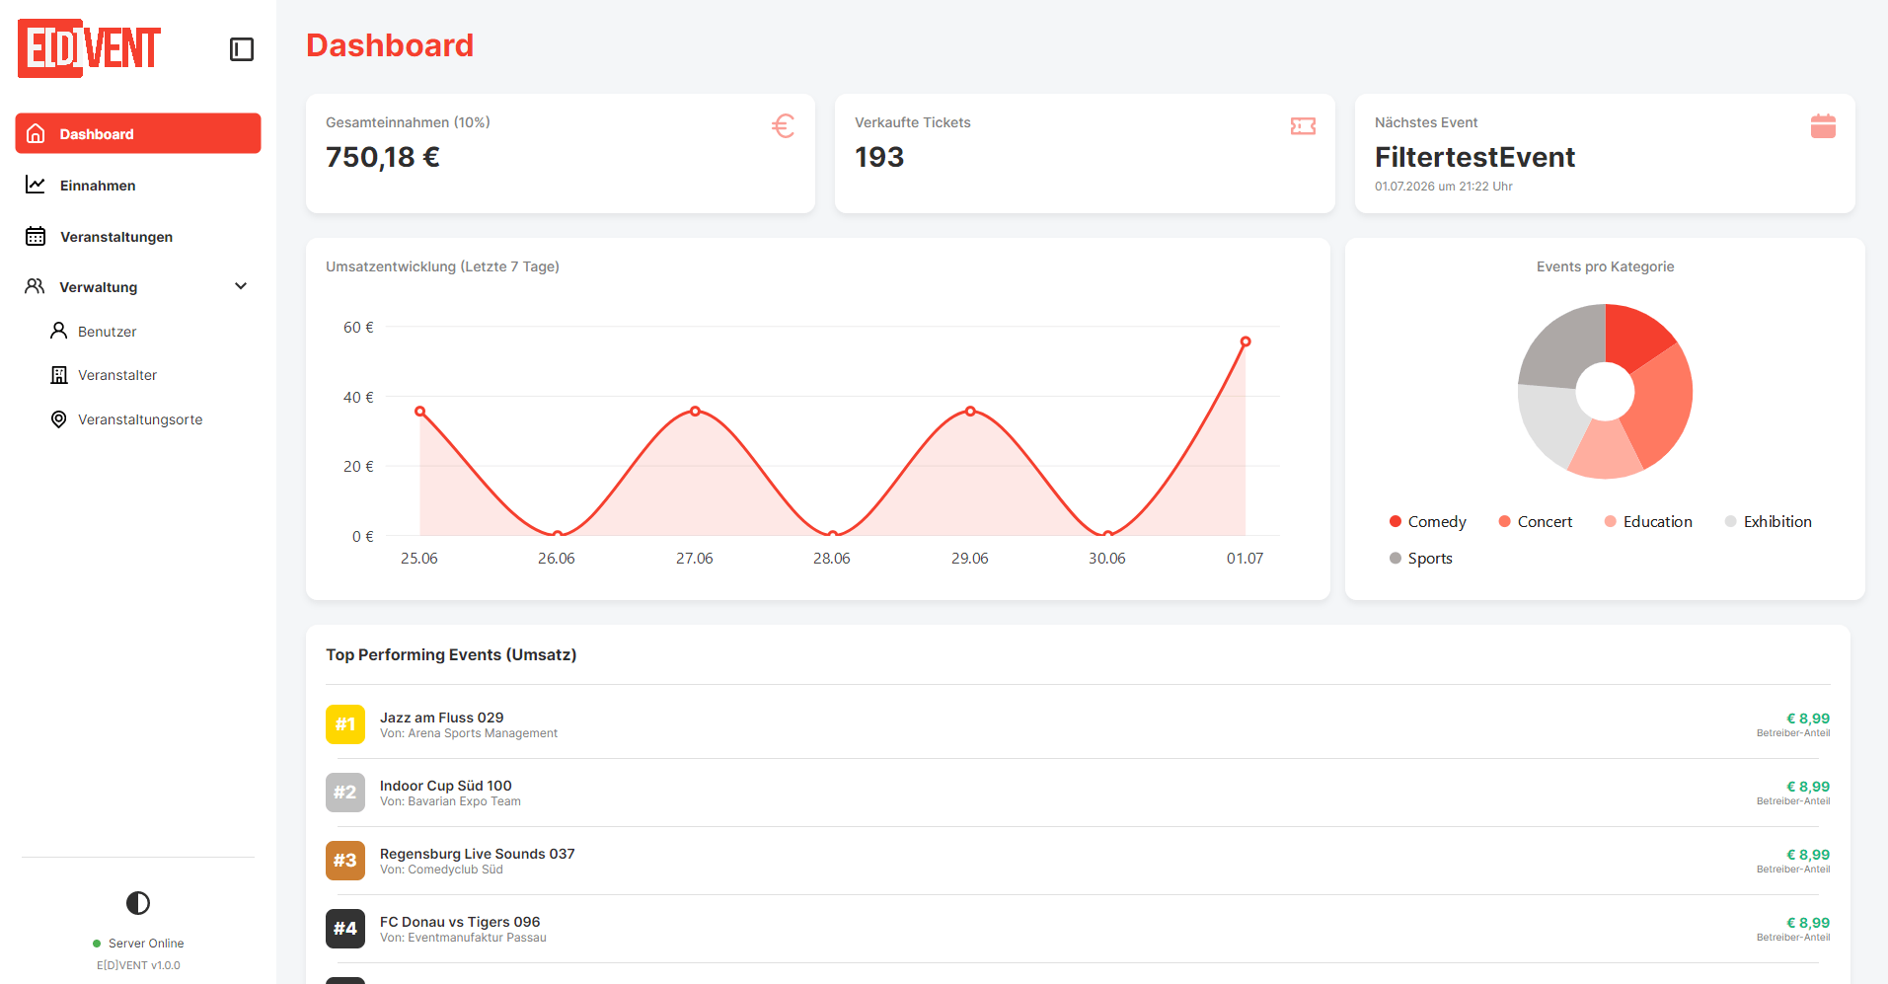Toggle dark mode with the contrast icon
Image resolution: width=1888 pixels, height=984 pixels.
(138, 903)
